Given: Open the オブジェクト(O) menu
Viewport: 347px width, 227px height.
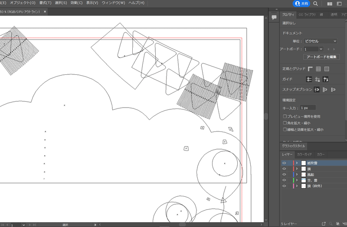Looking at the screenshot, I should click(23, 3).
